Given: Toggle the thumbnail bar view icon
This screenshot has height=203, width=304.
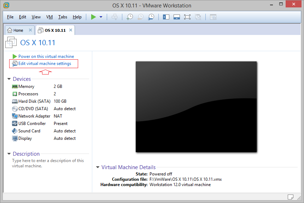Looking at the screenshot, I should coord(177,17).
